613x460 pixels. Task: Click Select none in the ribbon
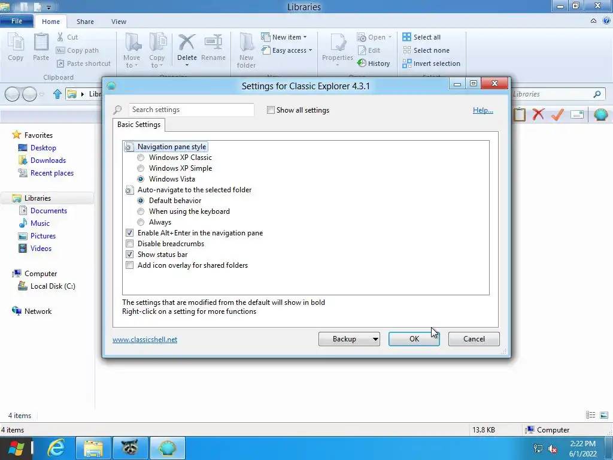click(x=426, y=50)
